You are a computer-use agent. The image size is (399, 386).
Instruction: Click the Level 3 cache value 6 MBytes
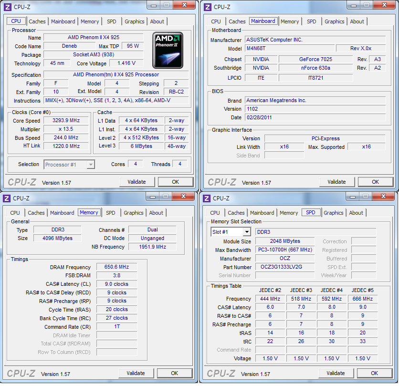click(x=141, y=146)
